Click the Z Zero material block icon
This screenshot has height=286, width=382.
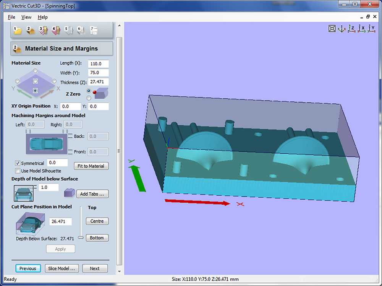101,93
